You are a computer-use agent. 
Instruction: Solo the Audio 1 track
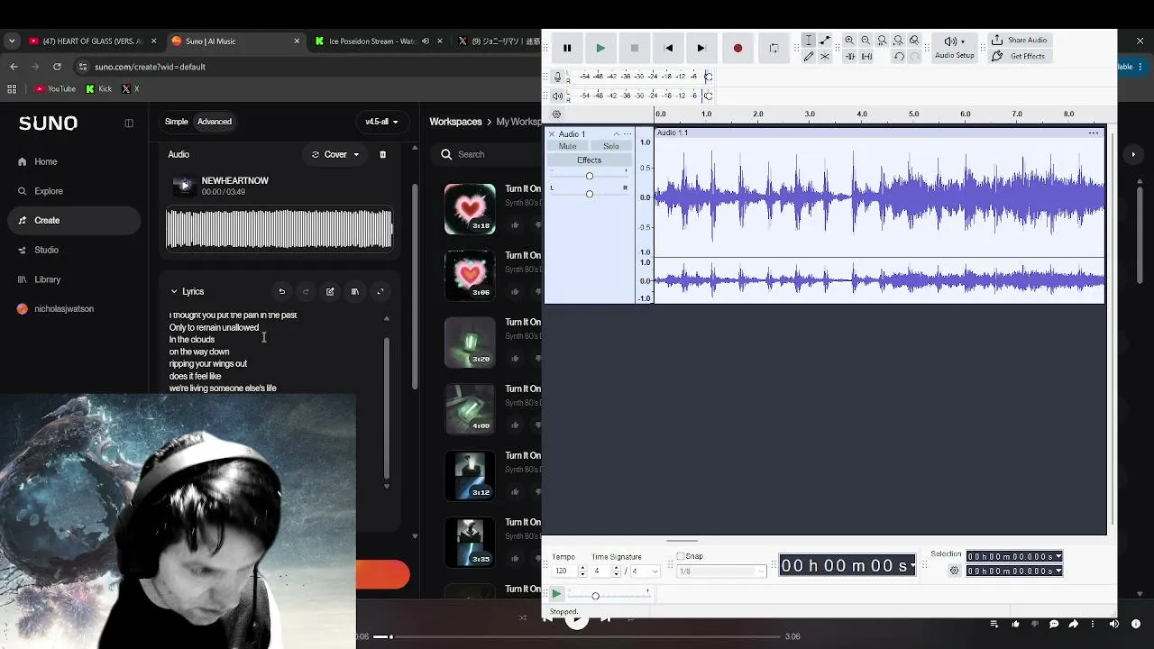[x=611, y=146]
